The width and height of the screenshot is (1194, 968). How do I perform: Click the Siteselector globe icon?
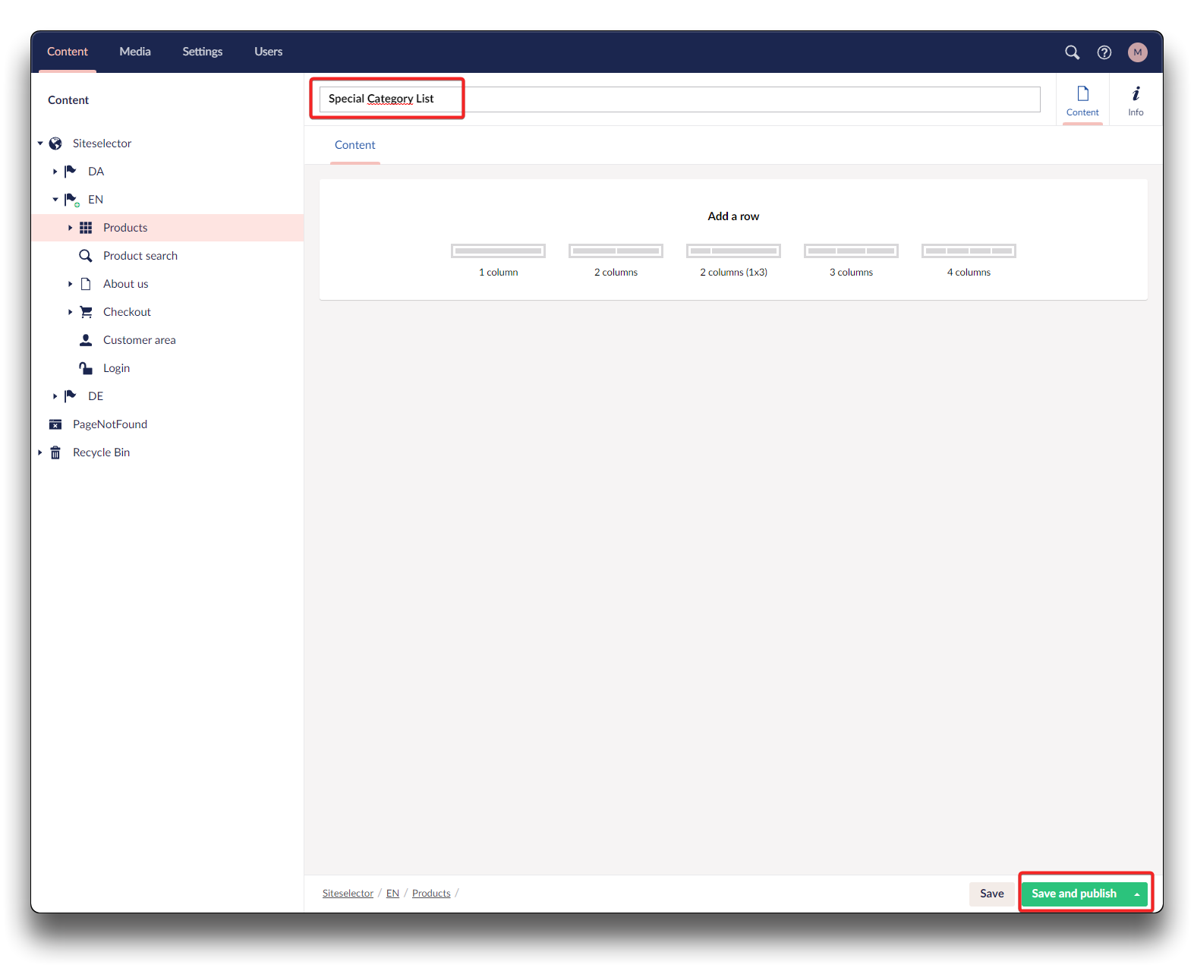(x=55, y=143)
